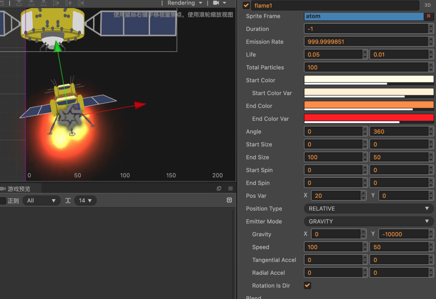Click the End Size variance field showing 50

pos(399,157)
